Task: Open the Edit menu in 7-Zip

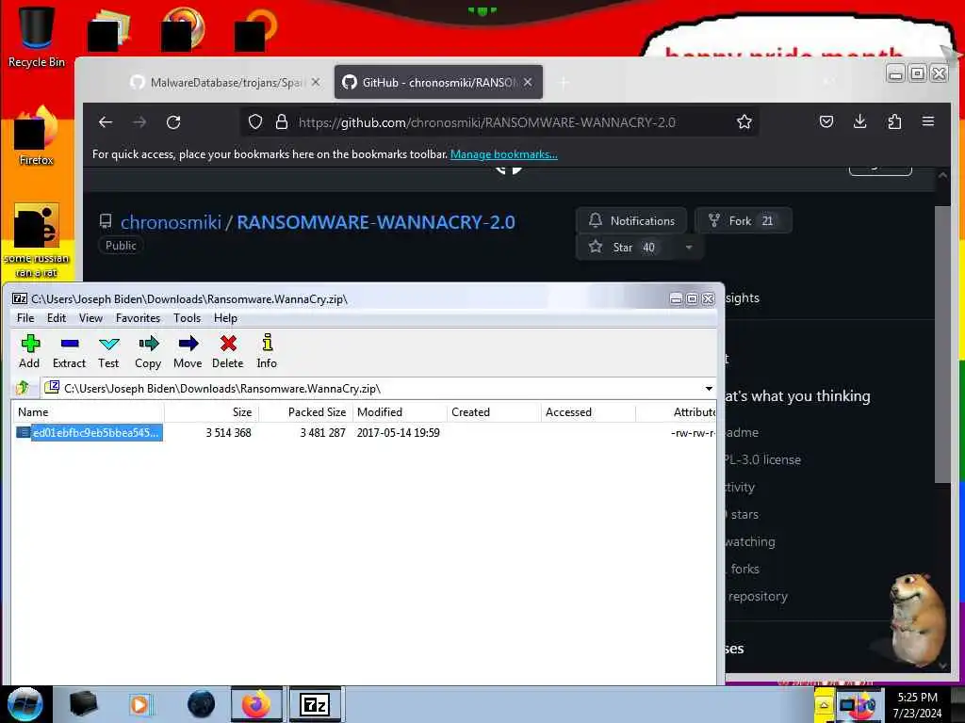Action: click(56, 318)
